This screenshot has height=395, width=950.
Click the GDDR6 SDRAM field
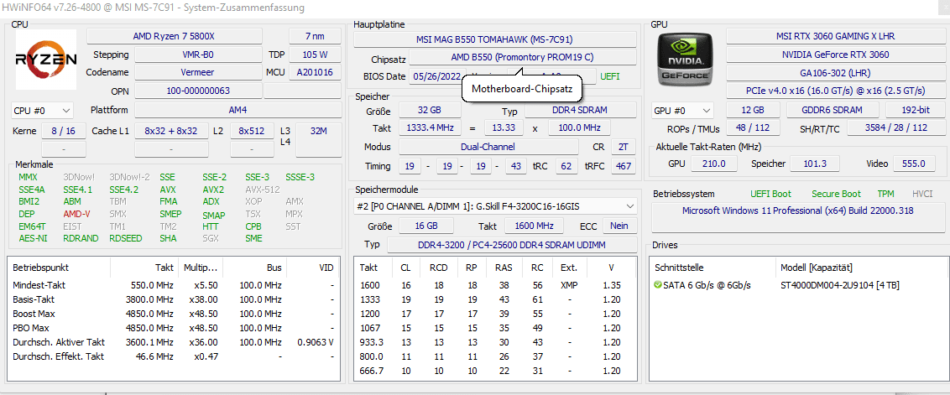point(833,110)
